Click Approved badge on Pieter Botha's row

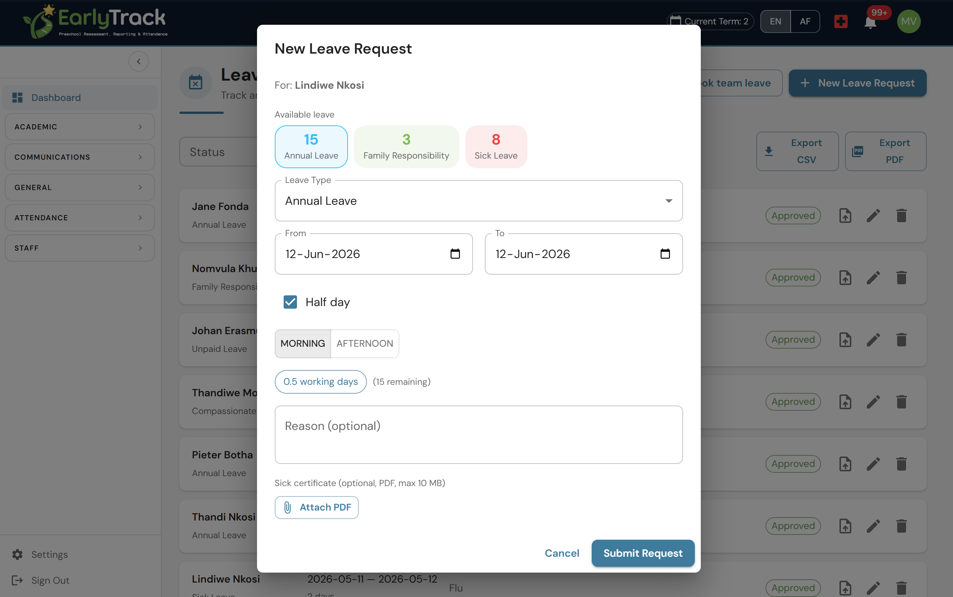(x=793, y=464)
